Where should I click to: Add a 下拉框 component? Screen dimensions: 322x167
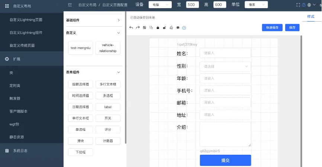80,152
